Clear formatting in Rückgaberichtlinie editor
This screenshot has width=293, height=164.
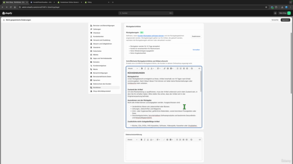tap(192, 68)
